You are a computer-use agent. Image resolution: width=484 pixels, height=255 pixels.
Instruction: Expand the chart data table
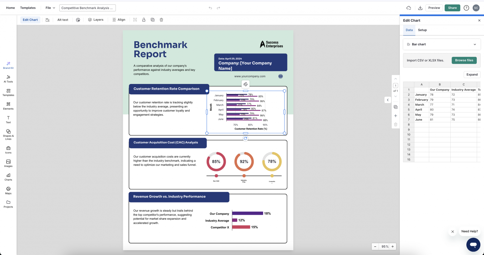click(472, 75)
